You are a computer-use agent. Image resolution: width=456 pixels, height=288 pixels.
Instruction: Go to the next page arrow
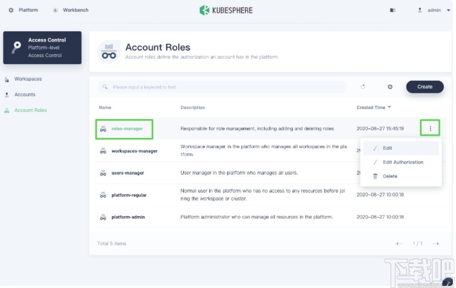[x=435, y=244]
